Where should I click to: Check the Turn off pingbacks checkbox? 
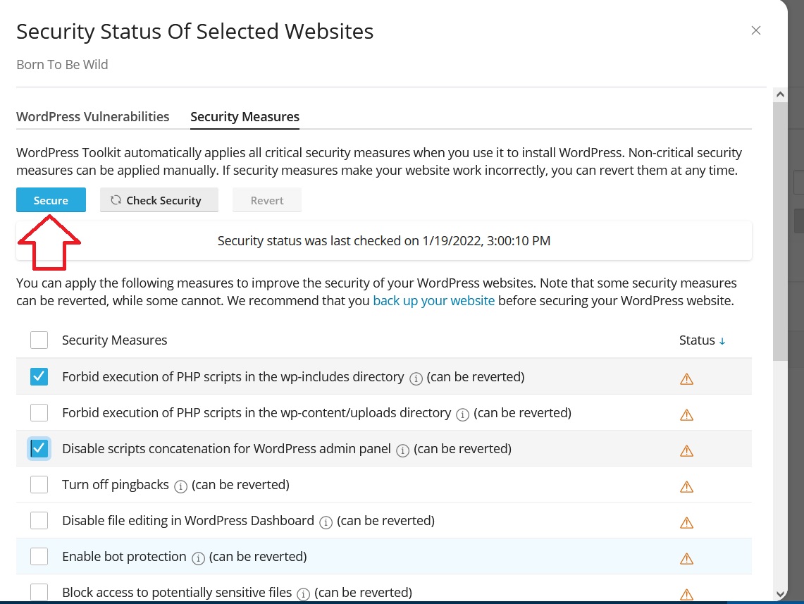click(x=39, y=485)
